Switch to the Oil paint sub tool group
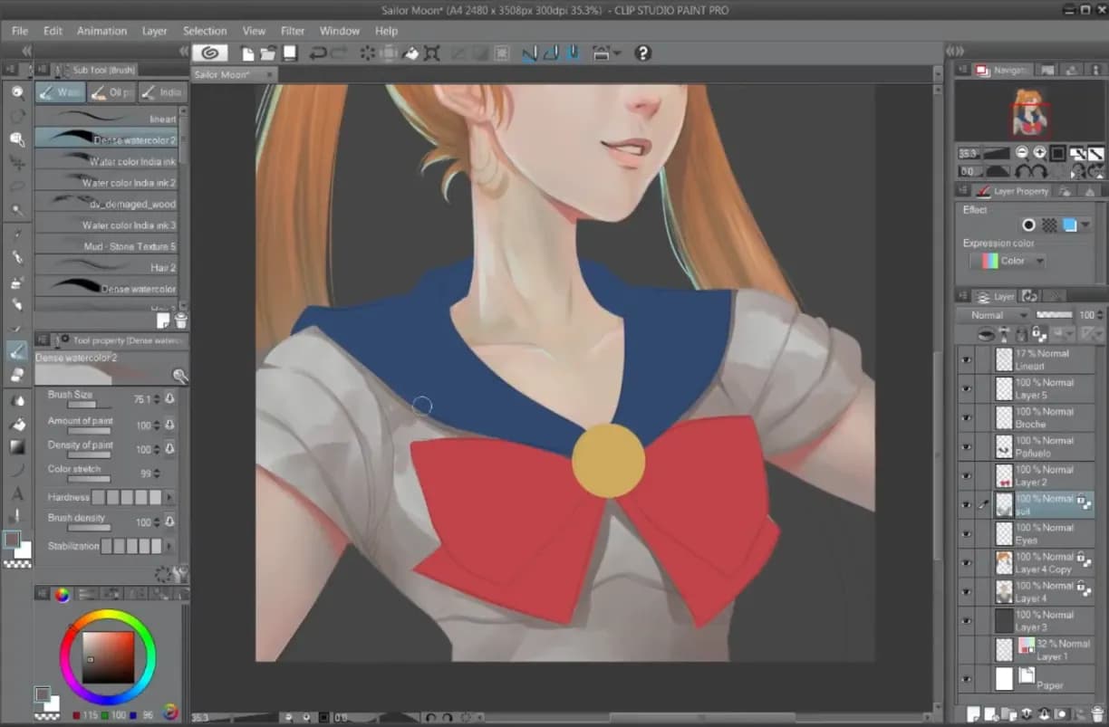 coord(111,92)
